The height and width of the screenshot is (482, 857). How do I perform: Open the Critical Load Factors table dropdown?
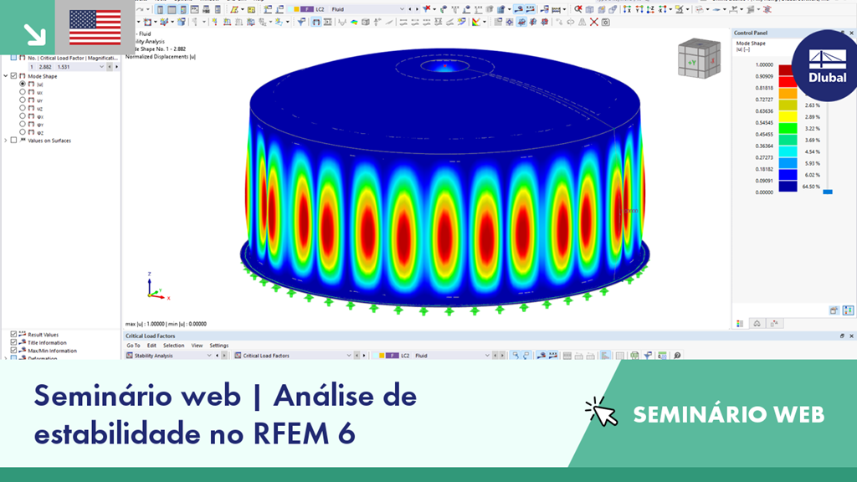349,355
